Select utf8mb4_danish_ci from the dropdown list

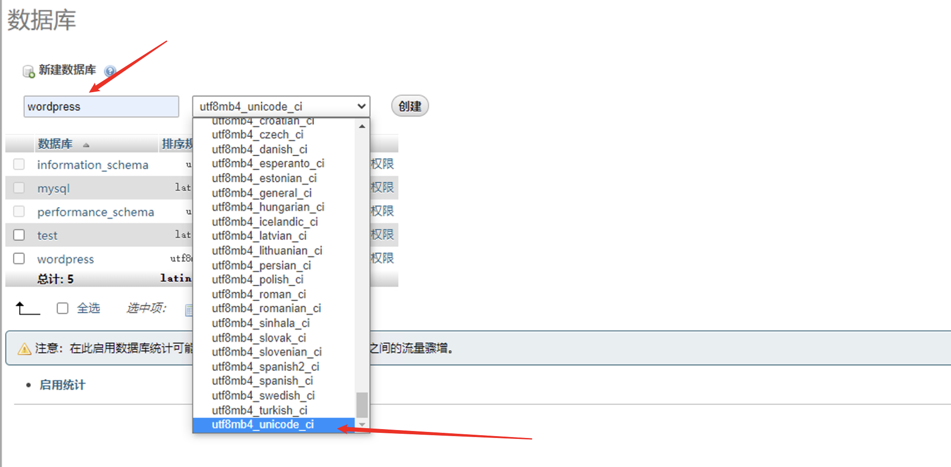(x=259, y=149)
